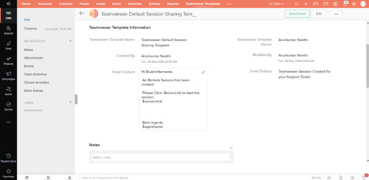369x180 pixels.
Task: Open the Feeds tab
Action: [84, 4]
